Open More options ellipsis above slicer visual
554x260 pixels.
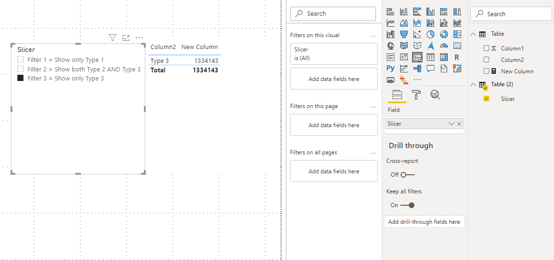pos(139,38)
